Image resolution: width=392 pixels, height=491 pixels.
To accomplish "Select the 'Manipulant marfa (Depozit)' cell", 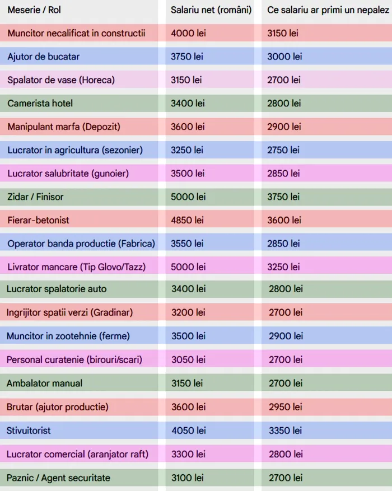I will tap(64, 127).
